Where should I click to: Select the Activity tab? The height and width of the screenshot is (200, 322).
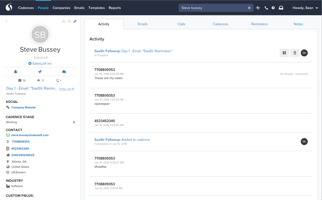104,24
